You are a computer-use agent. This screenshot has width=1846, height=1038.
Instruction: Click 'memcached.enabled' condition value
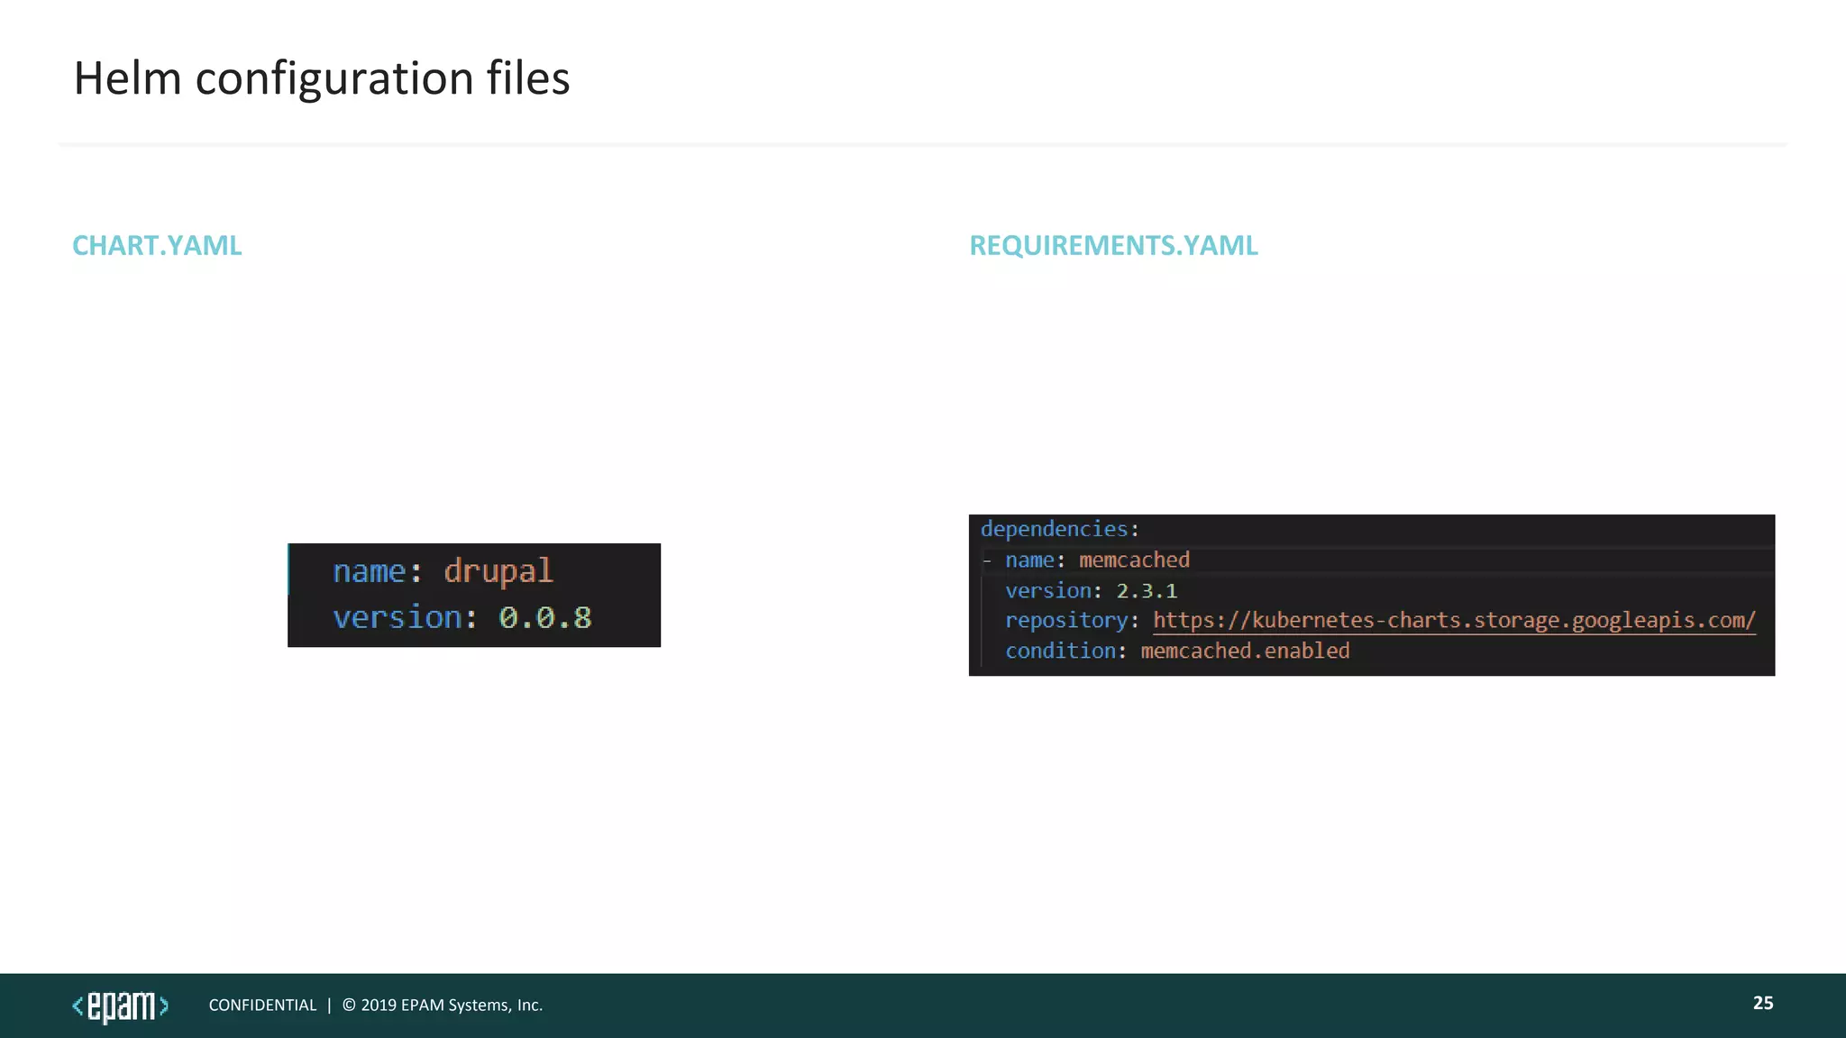click(1244, 651)
